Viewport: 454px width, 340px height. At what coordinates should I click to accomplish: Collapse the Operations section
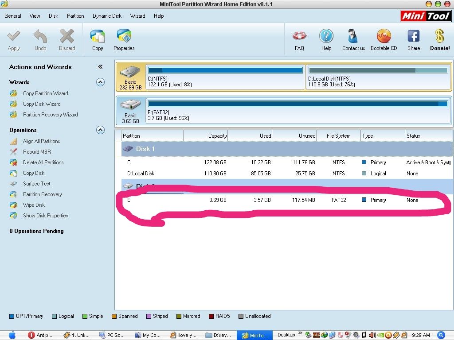[100, 130]
